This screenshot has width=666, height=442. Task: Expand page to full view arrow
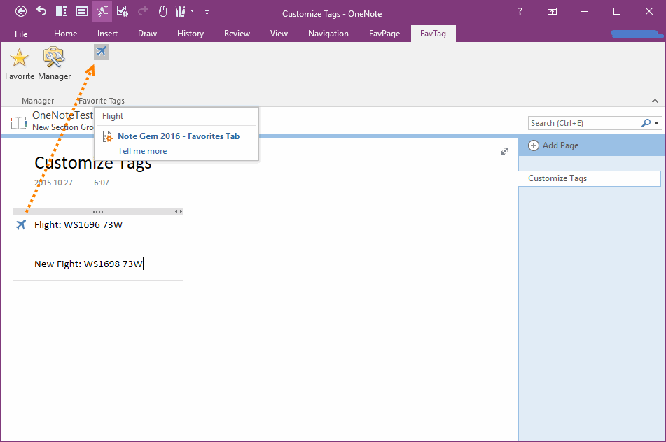coord(505,151)
